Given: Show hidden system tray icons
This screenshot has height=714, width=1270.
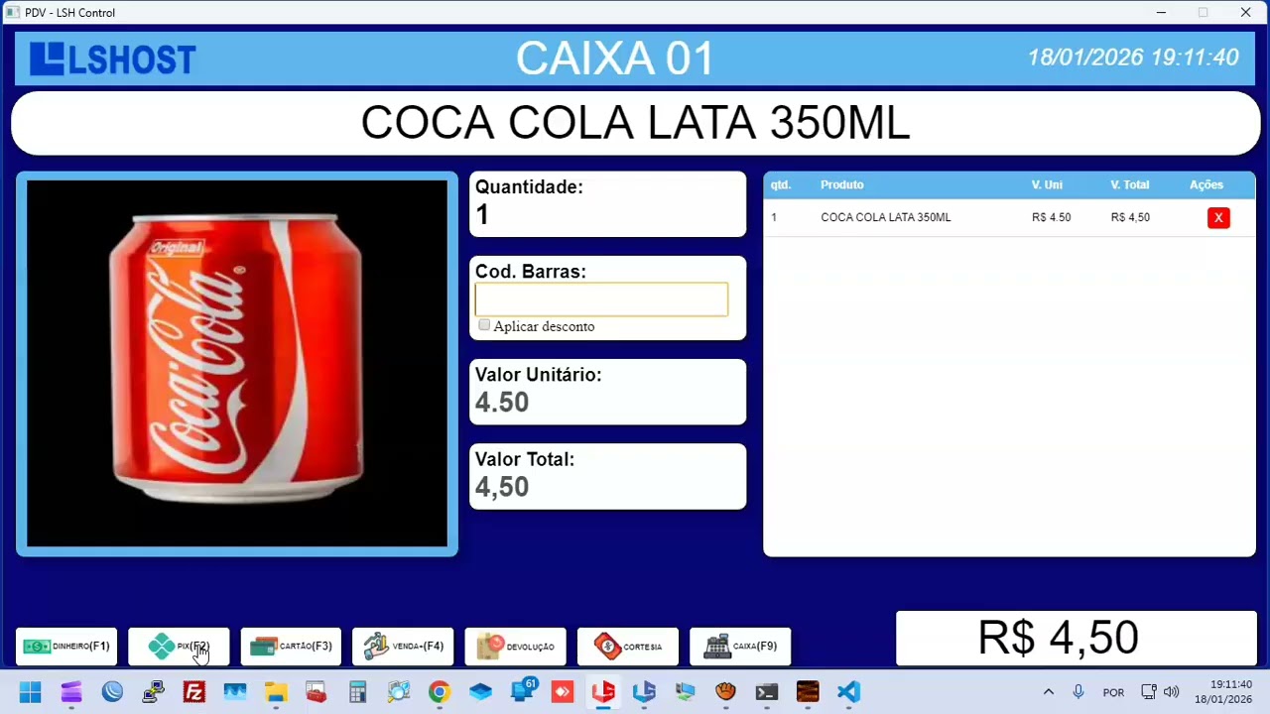Looking at the screenshot, I should [x=1049, y=692].
